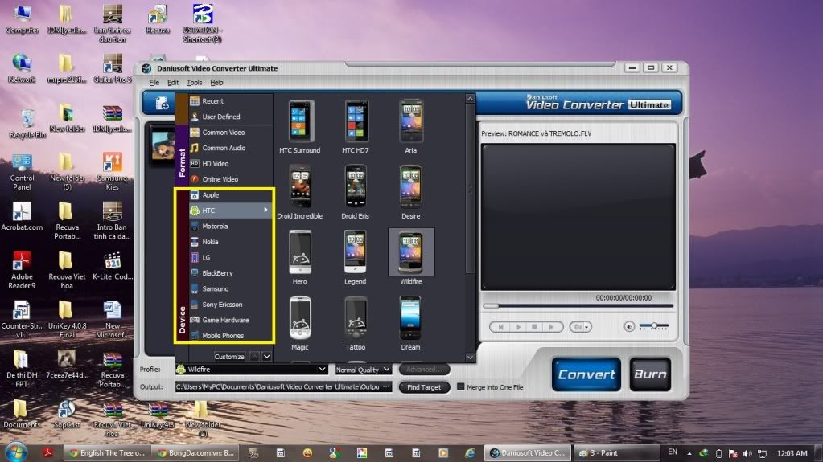This screenshot has height=462, width=823.
Task: Select the Motorola device category
Action: (231, 226)
